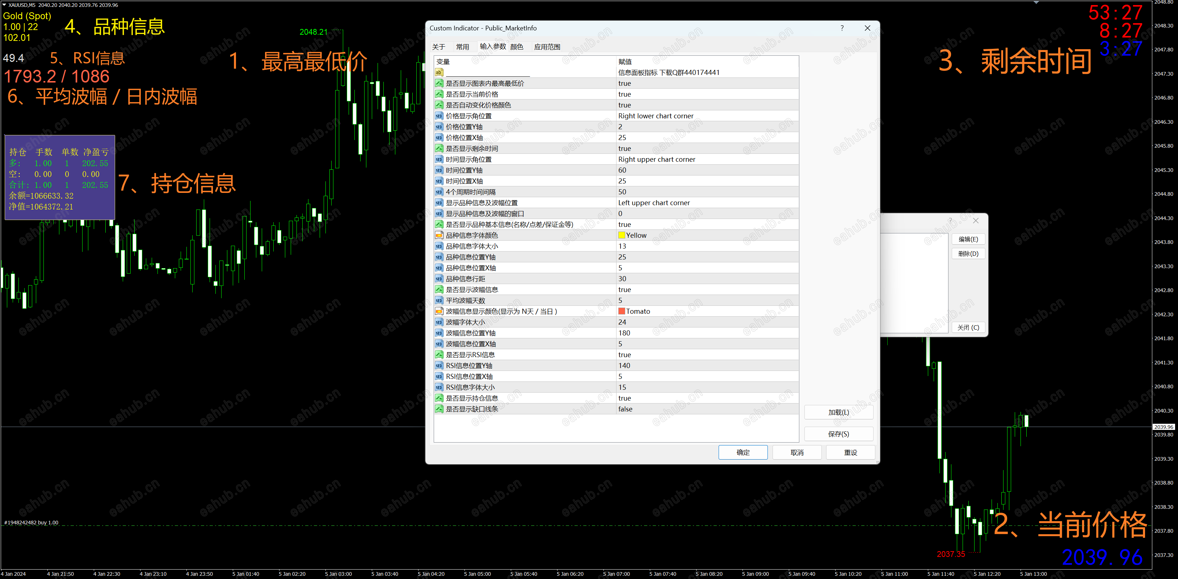Viewport: 1178px width, 579px height.
Task: Click integer icon beside 平均波幅天数
Action: coord(438,300)
